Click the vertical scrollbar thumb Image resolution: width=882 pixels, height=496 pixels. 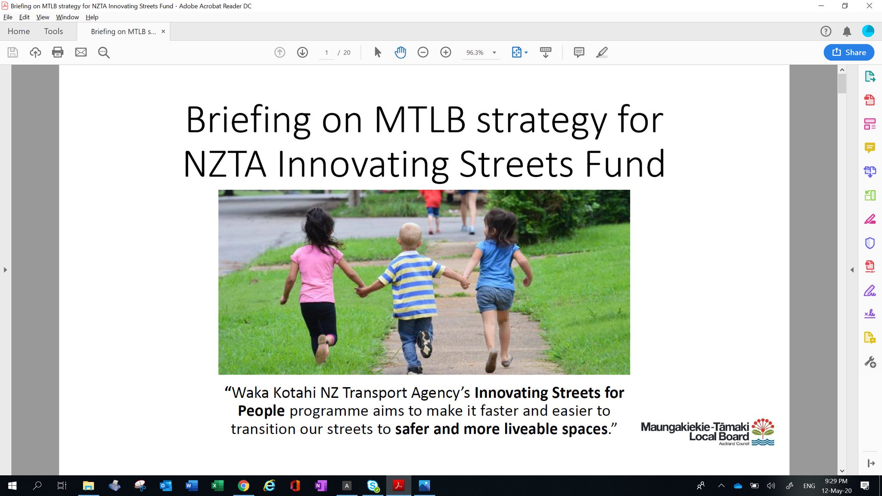842,84
